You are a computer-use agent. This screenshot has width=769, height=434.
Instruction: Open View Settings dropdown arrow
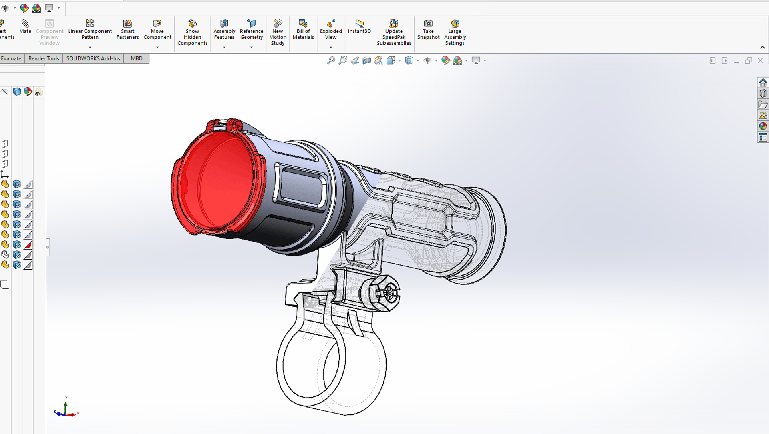[x=485, y=61]
